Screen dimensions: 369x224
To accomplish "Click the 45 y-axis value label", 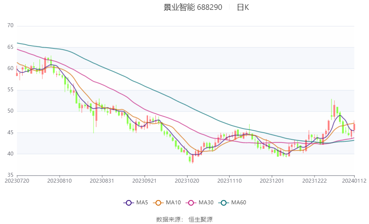I will coord(10,132).
